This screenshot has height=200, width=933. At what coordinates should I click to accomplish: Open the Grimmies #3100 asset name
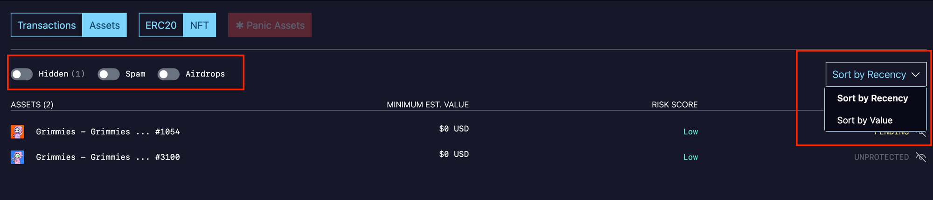pyautogui.click(x=108, y=157)
